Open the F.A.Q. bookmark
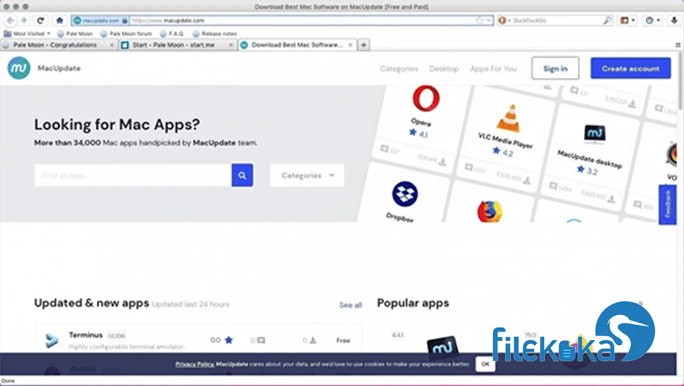This screenshot has height=386, width=684. (172, 34)
